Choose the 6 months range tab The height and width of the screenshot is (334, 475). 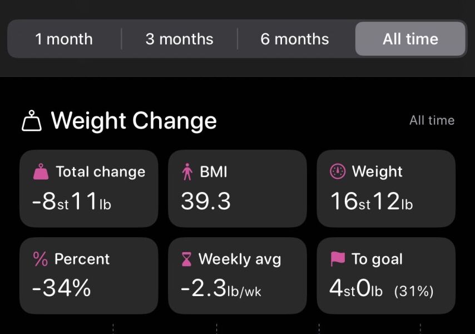(x=294, y=39)
